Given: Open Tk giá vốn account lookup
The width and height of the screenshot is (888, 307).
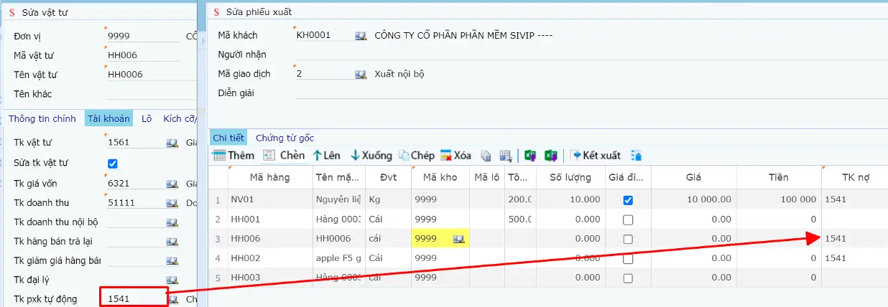Looking at the screenshot, I should (172, 184).
